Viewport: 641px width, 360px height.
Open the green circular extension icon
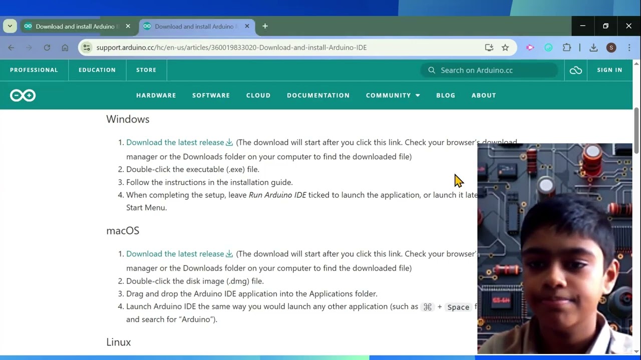[548, 47]
